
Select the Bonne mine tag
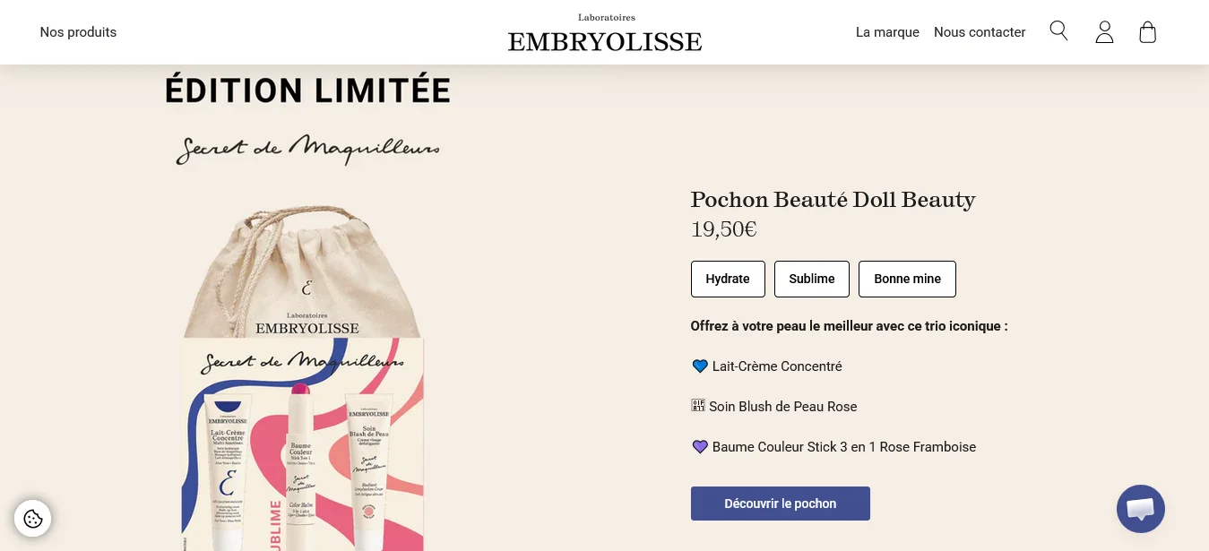(x=907, y=279)
